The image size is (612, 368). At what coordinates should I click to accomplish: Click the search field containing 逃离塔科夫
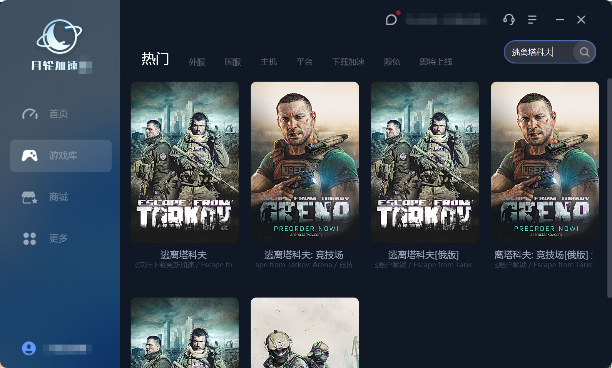(x=539, y=52)
